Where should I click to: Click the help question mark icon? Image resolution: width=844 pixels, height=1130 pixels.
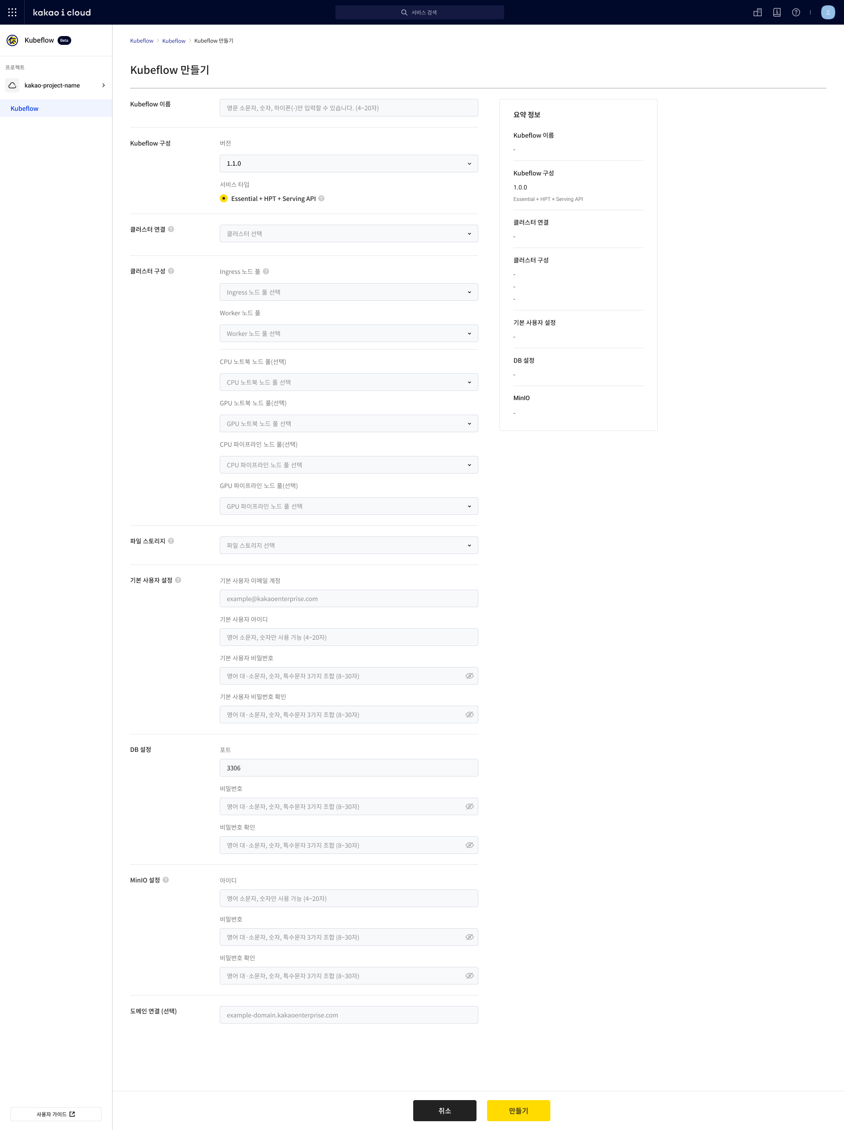tap(796, 12)
